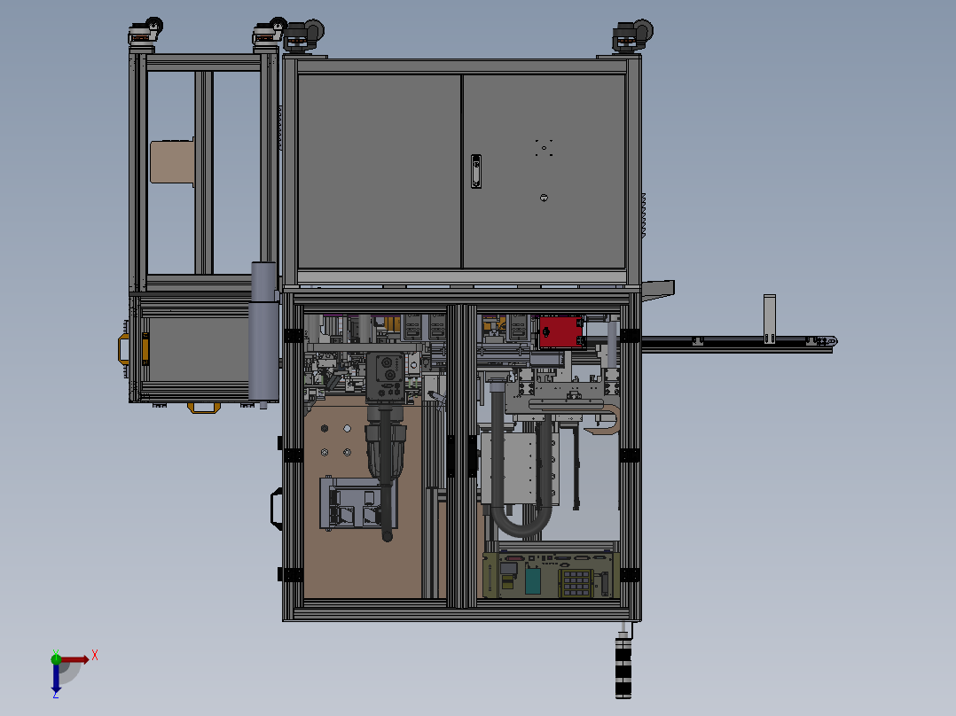This screenshot has height=716, width=956.
Task: Select the dark motor head with two dials
Action: click(385, 377)
